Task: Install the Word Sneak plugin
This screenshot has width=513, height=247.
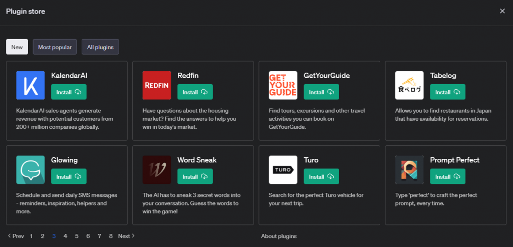Action: pyautogui.click(x=195, y=177)
